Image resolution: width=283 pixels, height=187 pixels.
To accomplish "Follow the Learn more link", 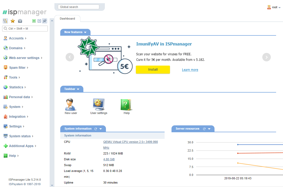I will [190, 70].
